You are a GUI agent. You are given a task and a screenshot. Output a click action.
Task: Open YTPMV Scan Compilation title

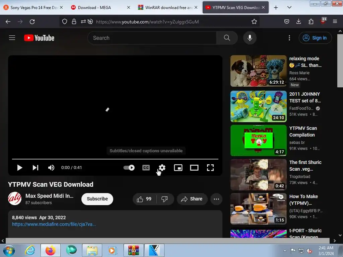point(303,132)
